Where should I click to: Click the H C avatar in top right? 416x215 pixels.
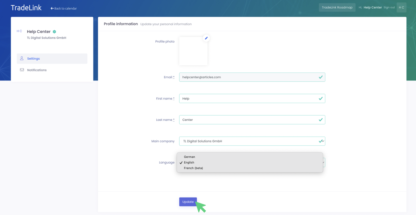401,8
